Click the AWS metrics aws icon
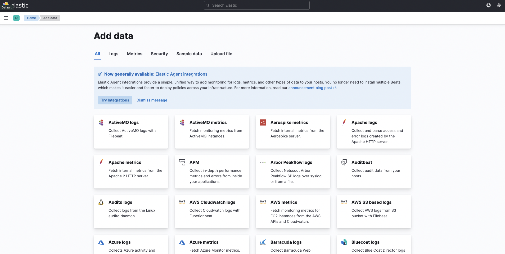505x254 pixels. tap(263, 202)
